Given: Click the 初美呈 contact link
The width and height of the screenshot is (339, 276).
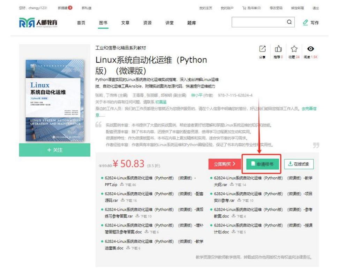Looking at the screenshot, I should point(161,102).
